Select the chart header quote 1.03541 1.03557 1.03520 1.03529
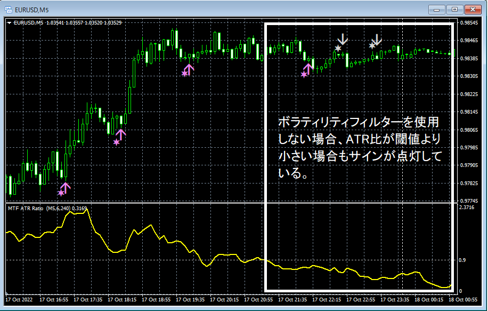The height and width of the screenshot is (311, 488). tap(84, 23)
